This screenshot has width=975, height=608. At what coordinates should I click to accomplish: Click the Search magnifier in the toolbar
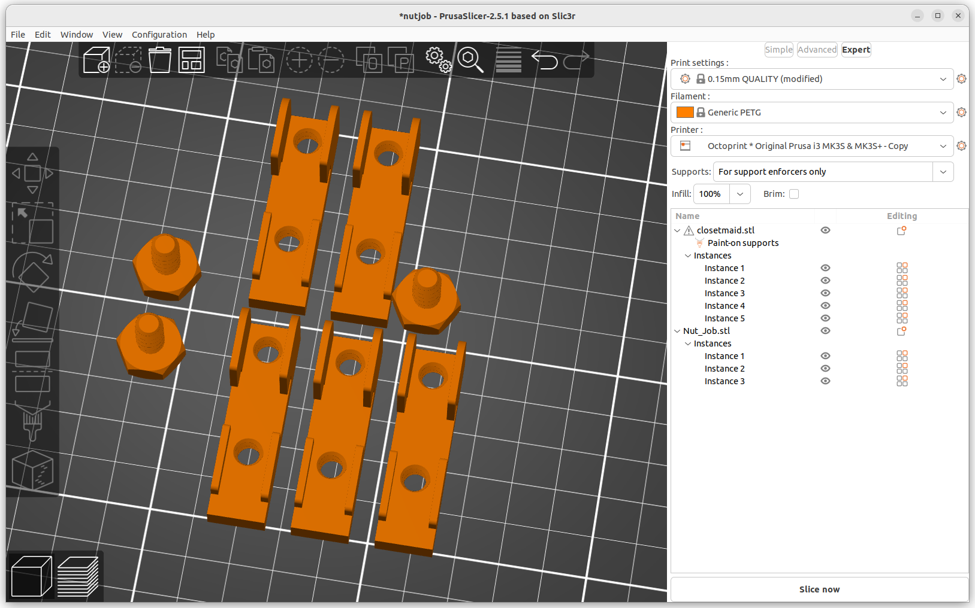coord(471,59)
